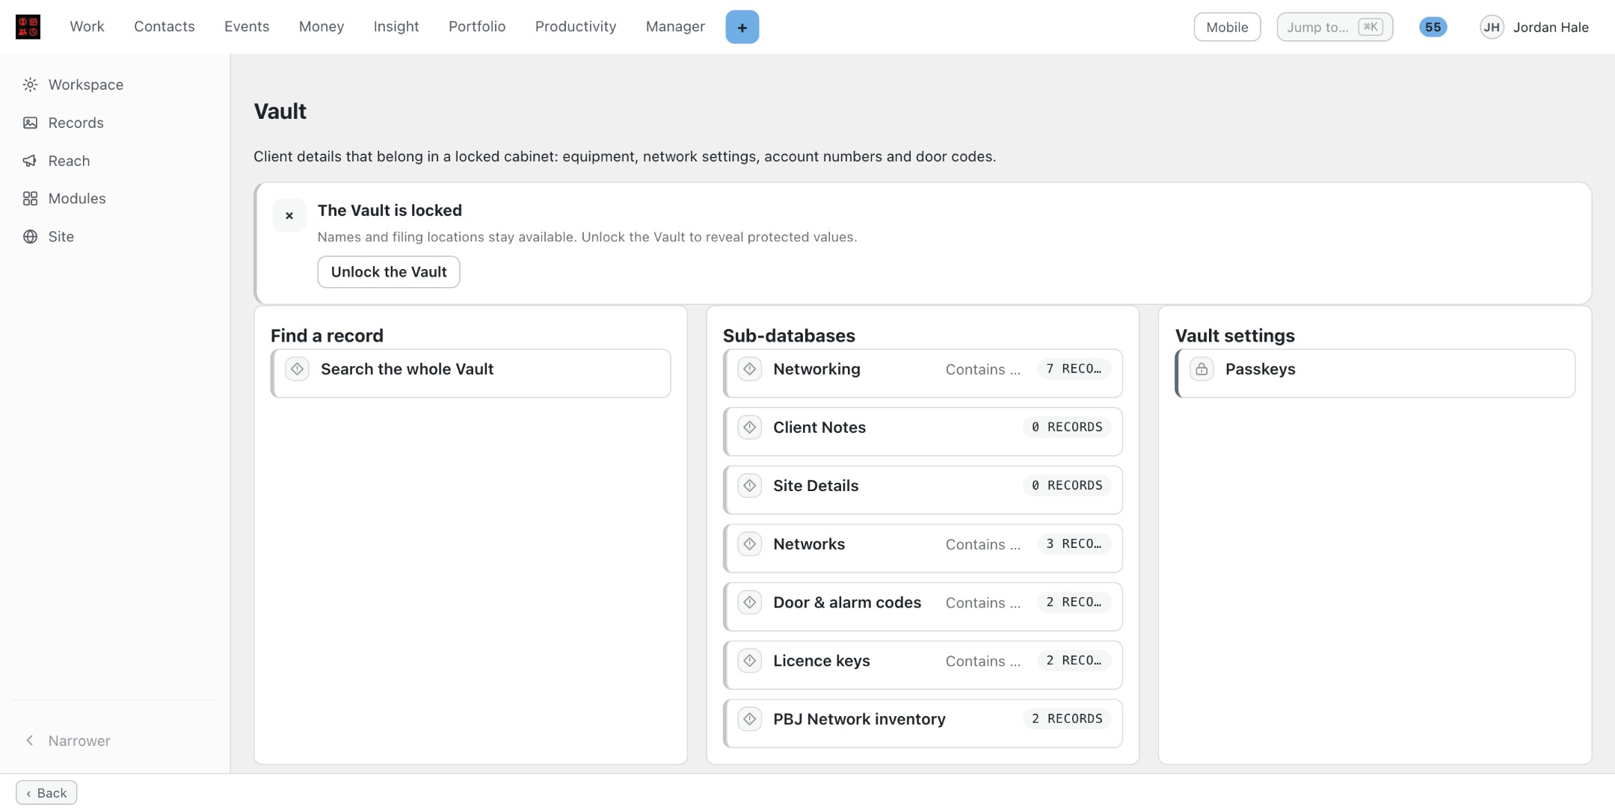This screenshot has height=811, width=1615.
Task: Open Search the whole Vault
Action: [x=471, y=373]
